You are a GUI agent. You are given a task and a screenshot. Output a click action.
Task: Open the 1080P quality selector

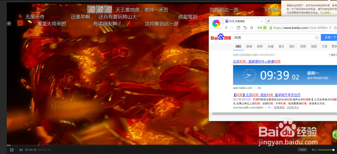pos(302,150)
